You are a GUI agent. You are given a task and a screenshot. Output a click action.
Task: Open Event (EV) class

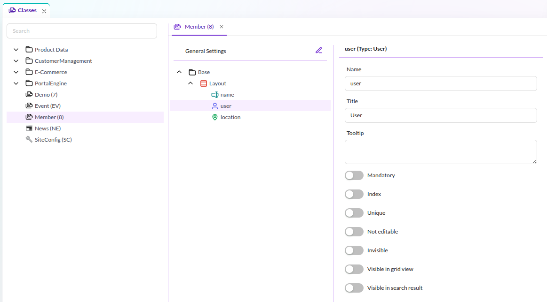pos(48,106)
